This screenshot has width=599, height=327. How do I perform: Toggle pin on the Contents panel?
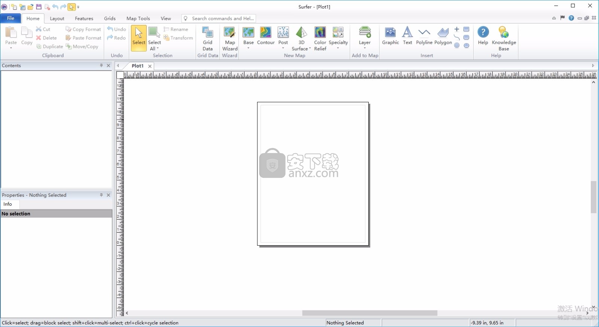101,65
